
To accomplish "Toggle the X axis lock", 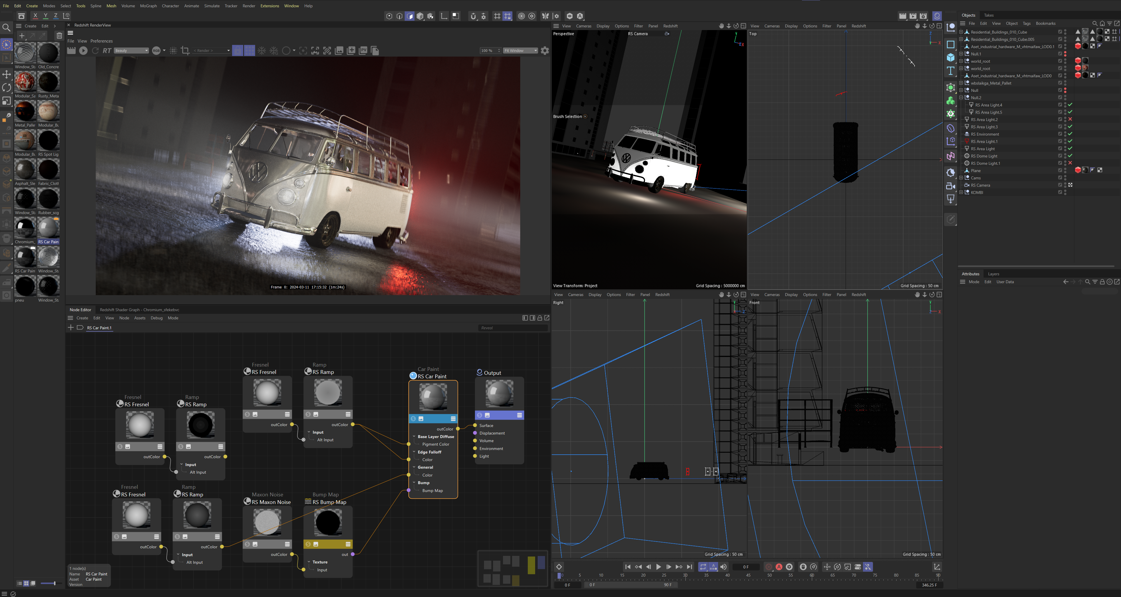I will (x=35, y=16).
